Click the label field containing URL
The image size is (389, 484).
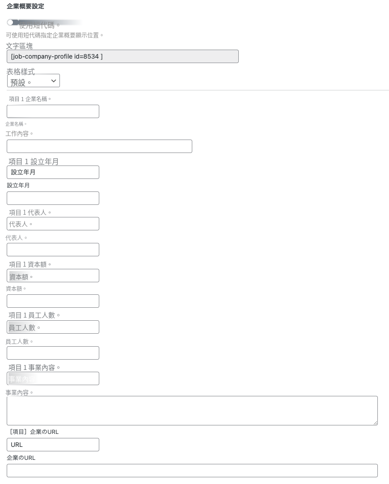53,445
